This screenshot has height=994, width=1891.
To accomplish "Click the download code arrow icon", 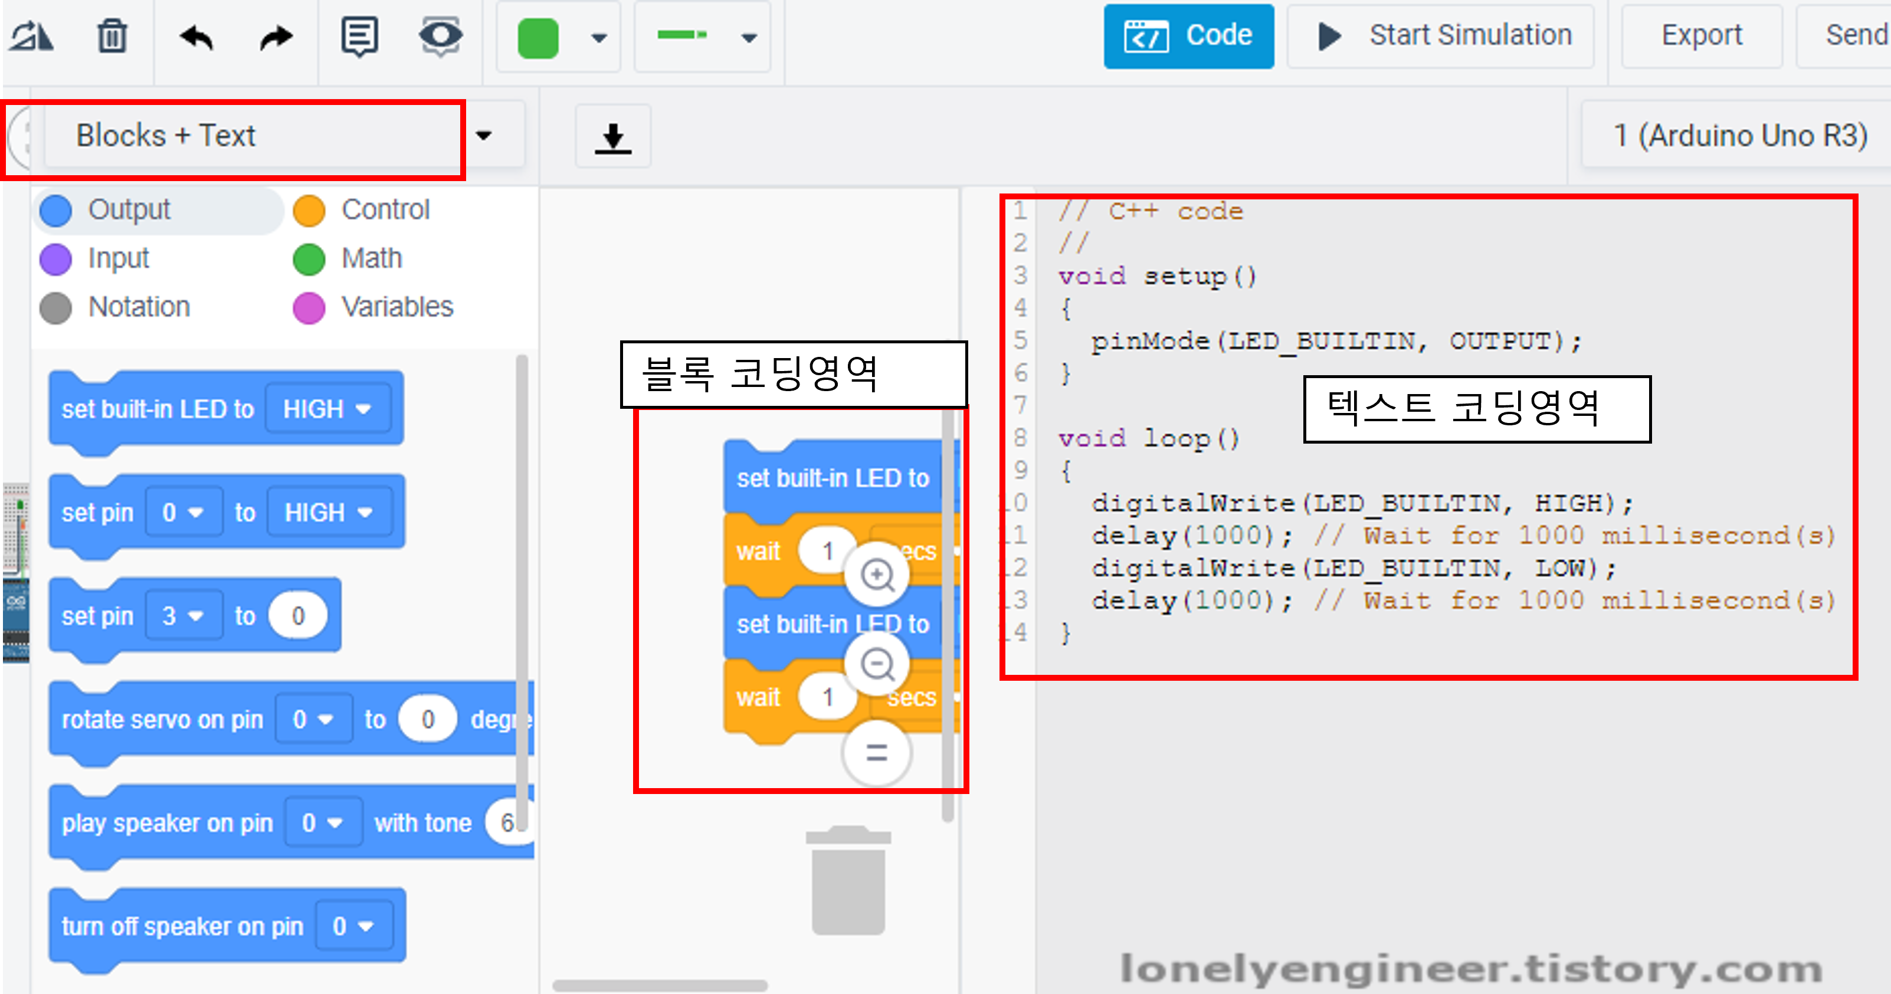I will tap(613, 136).
